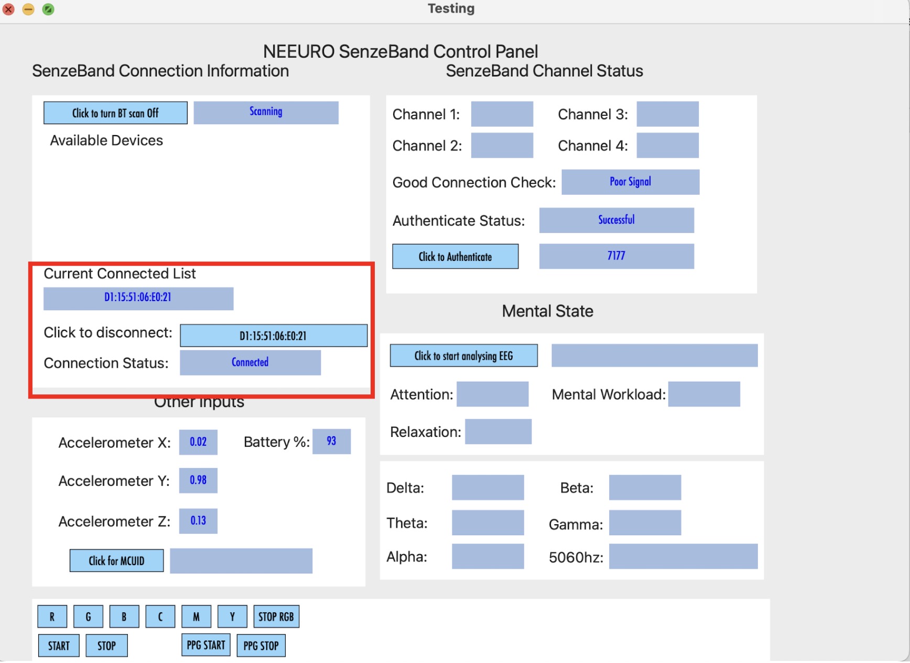Click for MCUID
This screenshot has height=663, width=910.
pyautogui.click(x=116, y=560)
